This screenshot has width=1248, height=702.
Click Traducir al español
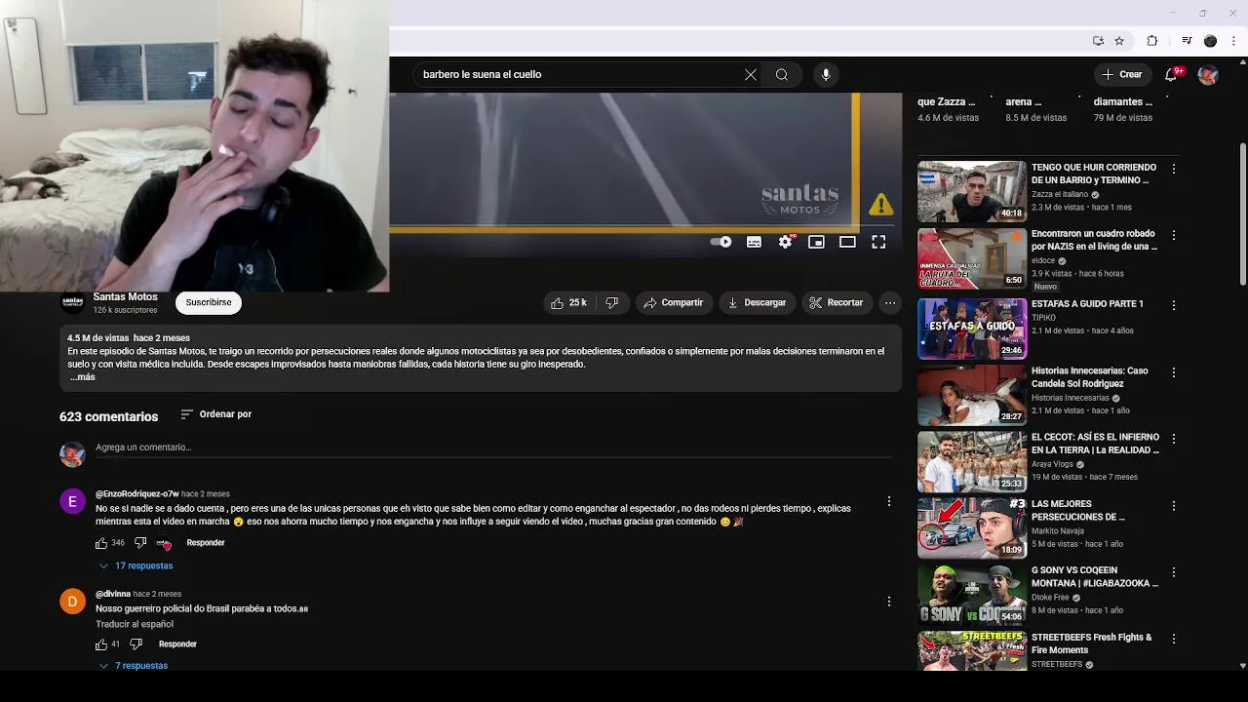[135, 624]
